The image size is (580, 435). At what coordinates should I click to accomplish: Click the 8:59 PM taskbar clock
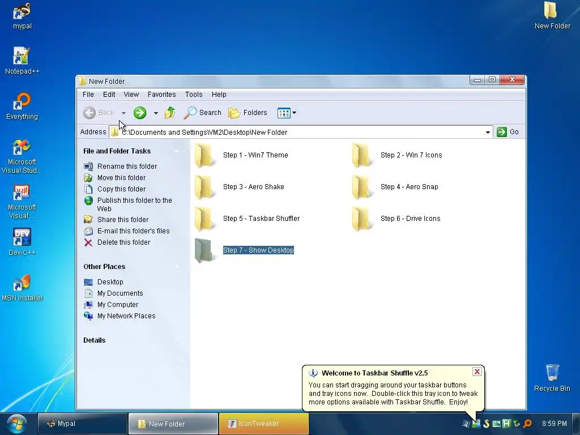click(x=554, y=424)
